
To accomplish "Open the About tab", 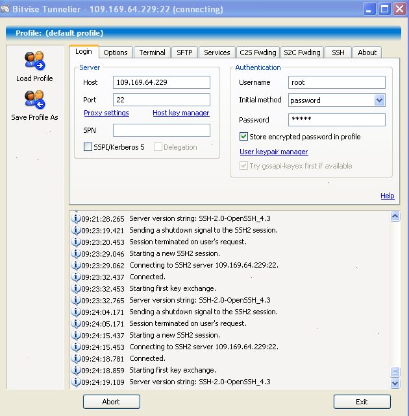I will pos(367,52).
